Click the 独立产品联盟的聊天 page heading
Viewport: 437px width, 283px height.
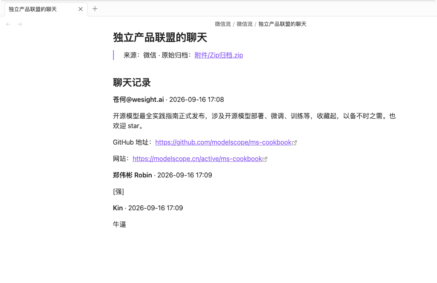(x=160, y=37)
